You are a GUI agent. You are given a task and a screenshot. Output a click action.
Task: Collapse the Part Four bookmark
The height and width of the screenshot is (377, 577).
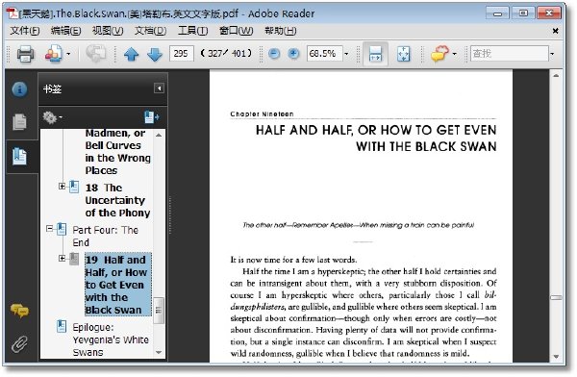[x=49, y=229]
